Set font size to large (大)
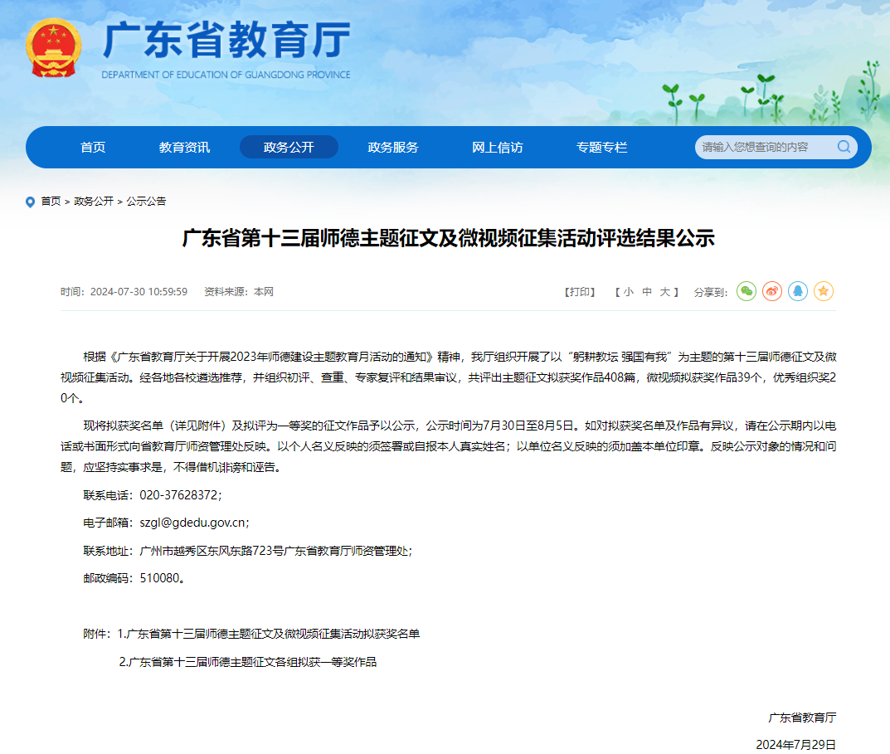The image size is (890, 754). click(x=665, y=292)
